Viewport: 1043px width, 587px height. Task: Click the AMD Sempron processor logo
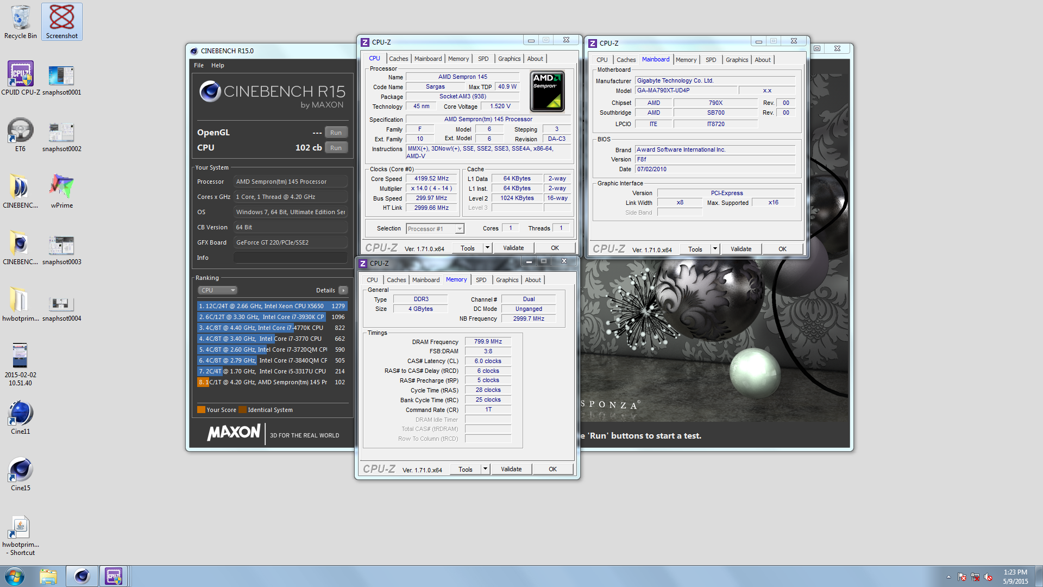pos(547,92)
